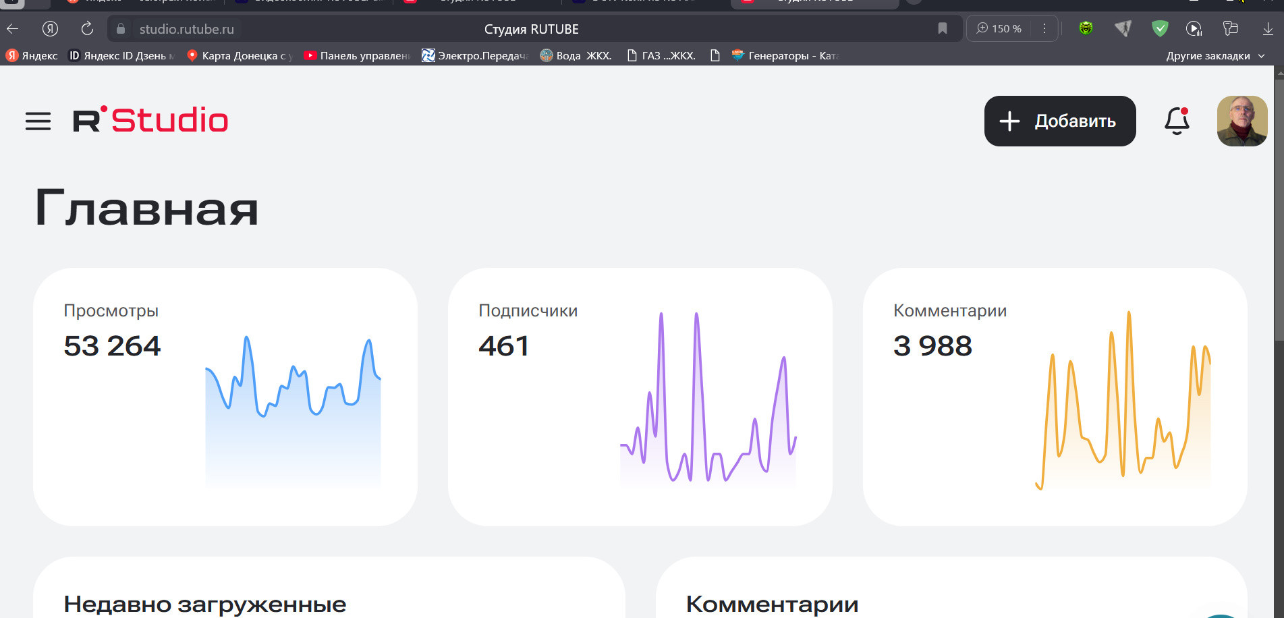This screenshot has width=1284, height=618.
Task: Open the Вода ЖКХ bookmark
Action: point(576,55)
